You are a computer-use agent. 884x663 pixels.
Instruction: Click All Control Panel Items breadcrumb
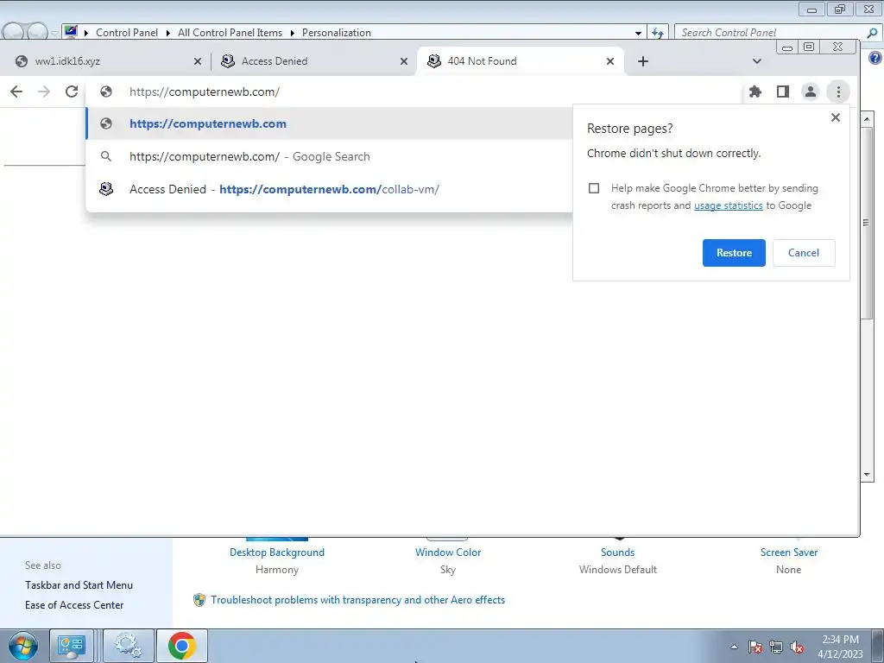point(230,33)
